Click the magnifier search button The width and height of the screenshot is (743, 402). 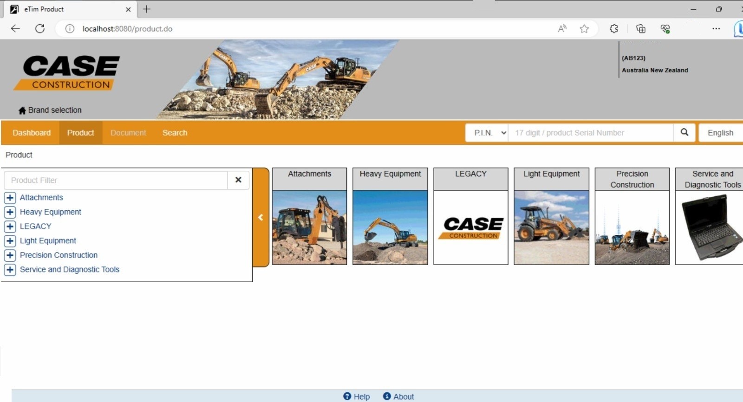[684, 132]
